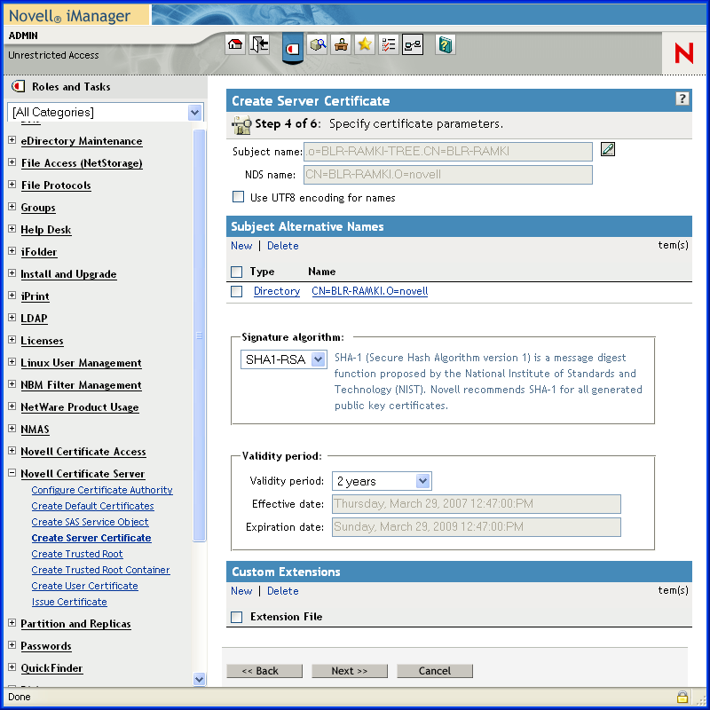Enable Use UTF8 encoding for names
This screenshot has height=710, width=710.
[238, 196]
